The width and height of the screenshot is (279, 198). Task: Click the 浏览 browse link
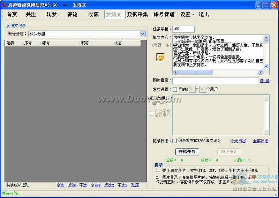tap(264, 81)
